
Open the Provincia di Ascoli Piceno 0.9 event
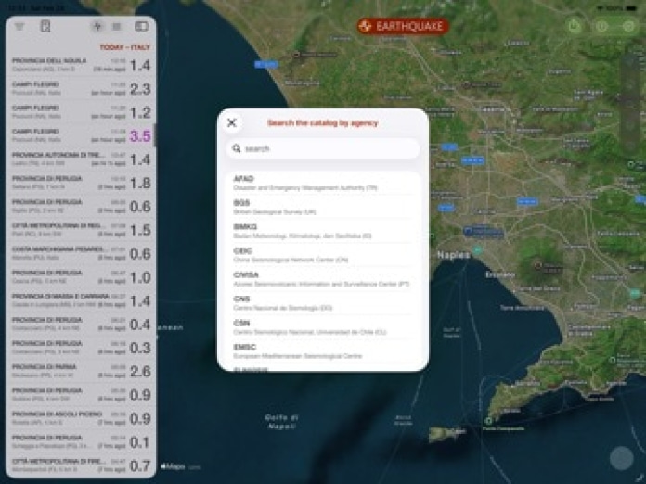pos(81,418)
